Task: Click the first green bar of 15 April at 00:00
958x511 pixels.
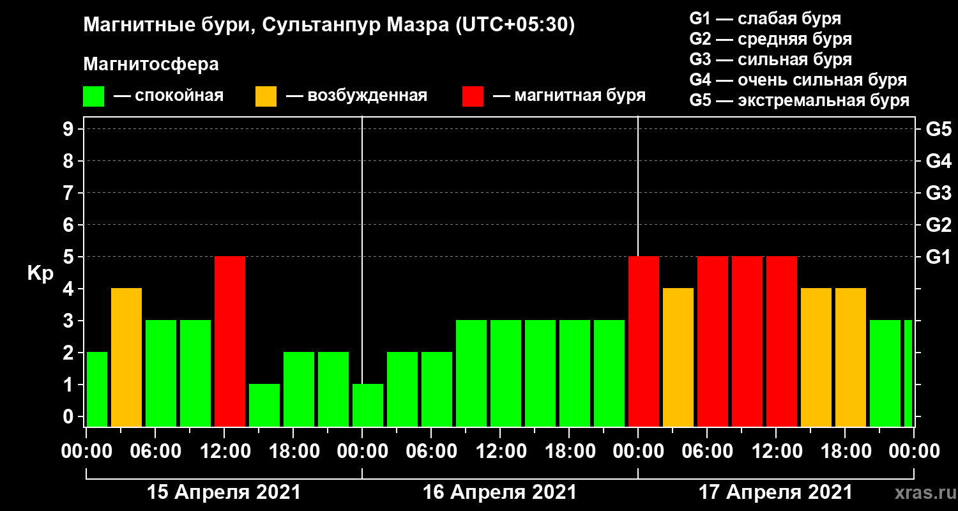Action: click(97, 390)
